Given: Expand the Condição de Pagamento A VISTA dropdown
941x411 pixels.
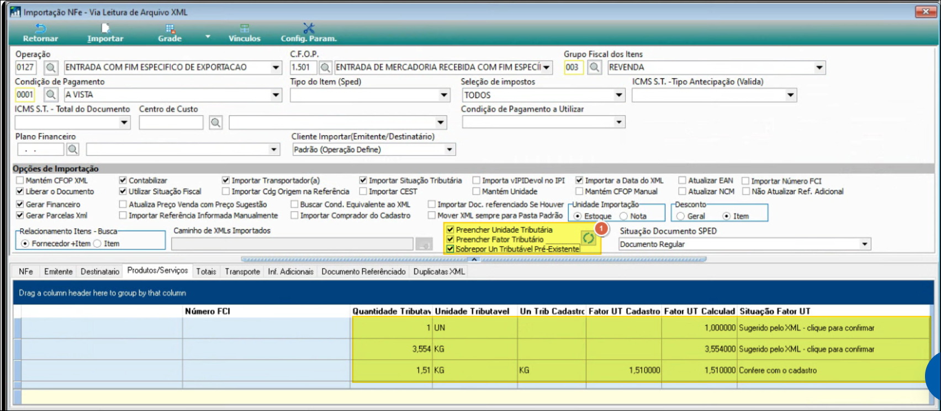Looking at the screenshot, I should [x=276, y=95].
